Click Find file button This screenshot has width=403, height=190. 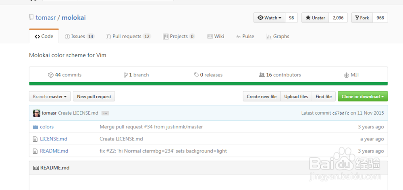(324, 97)
